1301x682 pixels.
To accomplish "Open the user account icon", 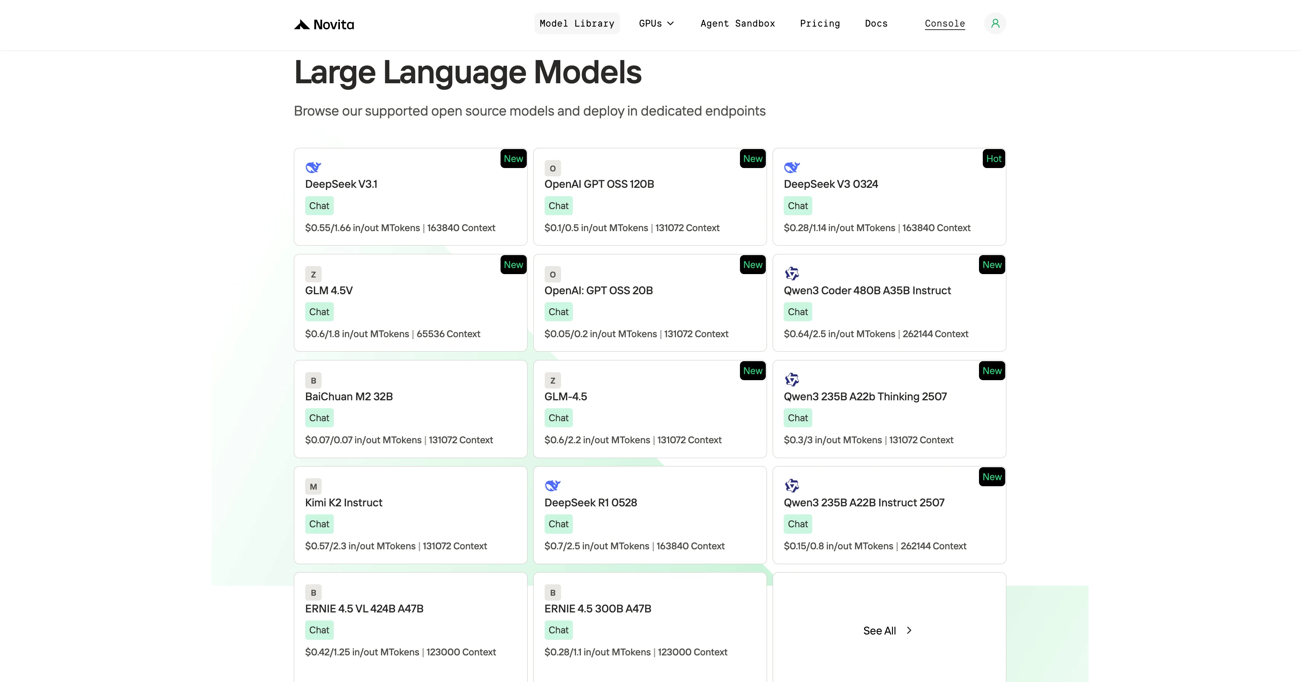I will tap(995, 23).
